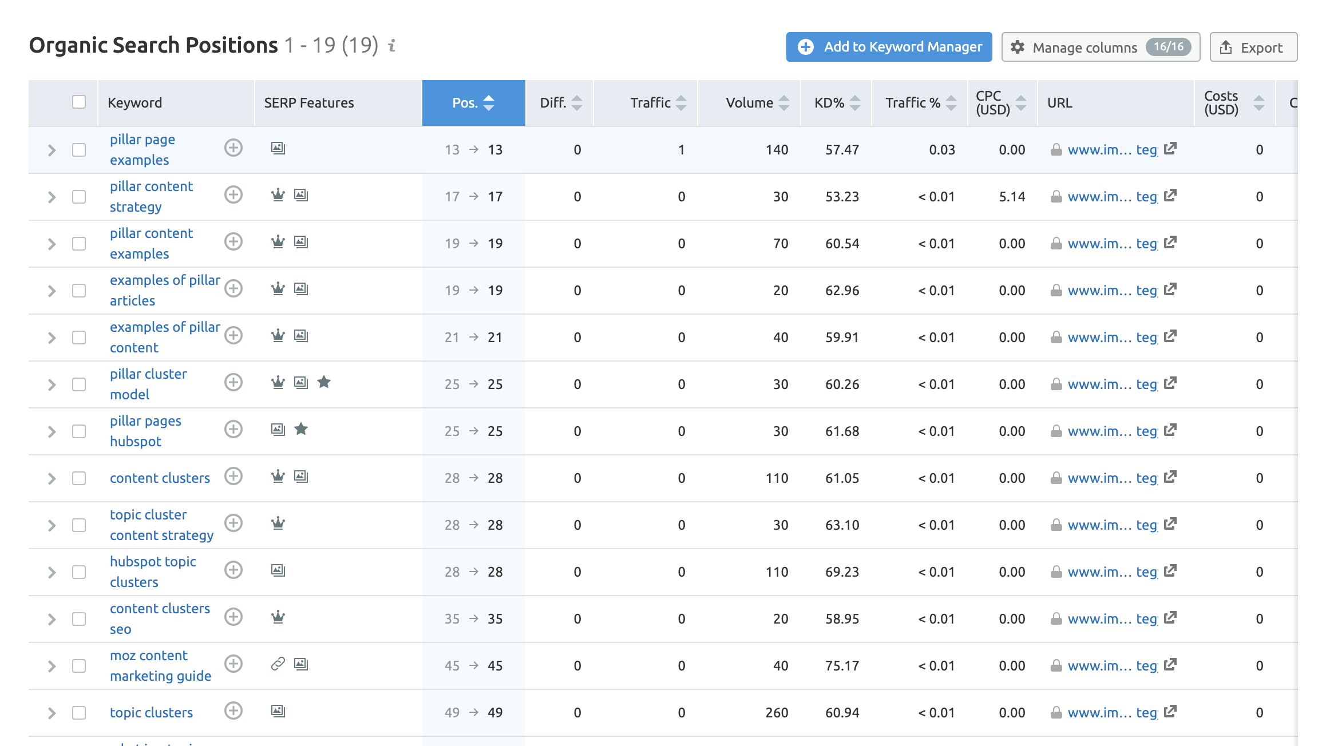Click link SERP icon in 'moz content marketing guide' row
The image size is (1322, 746).
(278, 664)
